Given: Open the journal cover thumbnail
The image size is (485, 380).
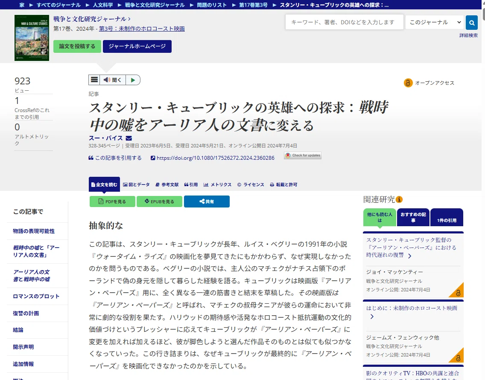Looking at the screenshot, I should 32,37.
